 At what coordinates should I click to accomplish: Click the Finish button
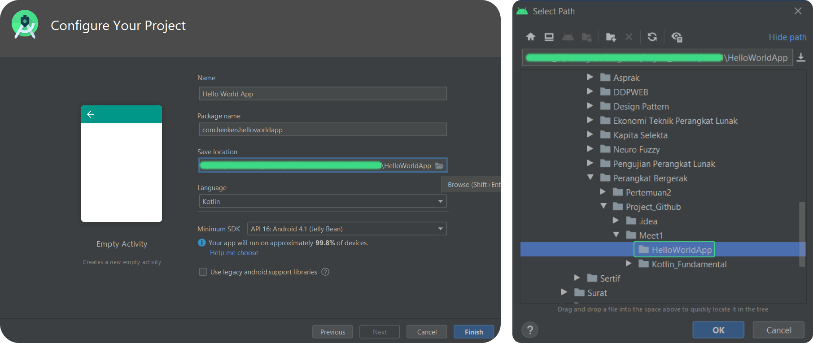474,332
